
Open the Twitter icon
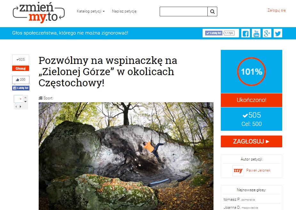(278, 33)
